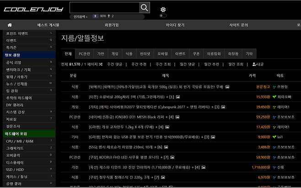301x188 pixels.
Task: Toggle the switch below the gear icon
Action: (x=163, y=16)
